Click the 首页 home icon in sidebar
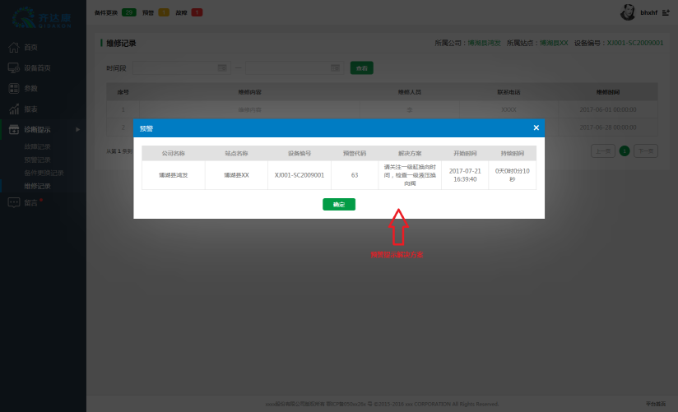678x412 pixels. 14,47
